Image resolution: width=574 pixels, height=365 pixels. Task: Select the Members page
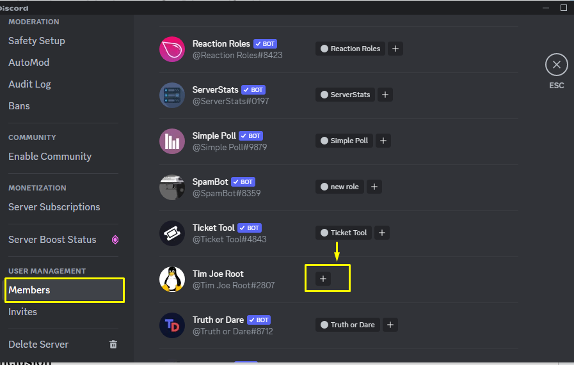point(65,290)
